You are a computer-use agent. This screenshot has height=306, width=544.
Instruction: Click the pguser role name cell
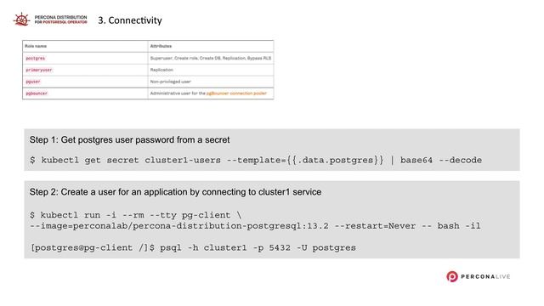[x=85, y=82]
